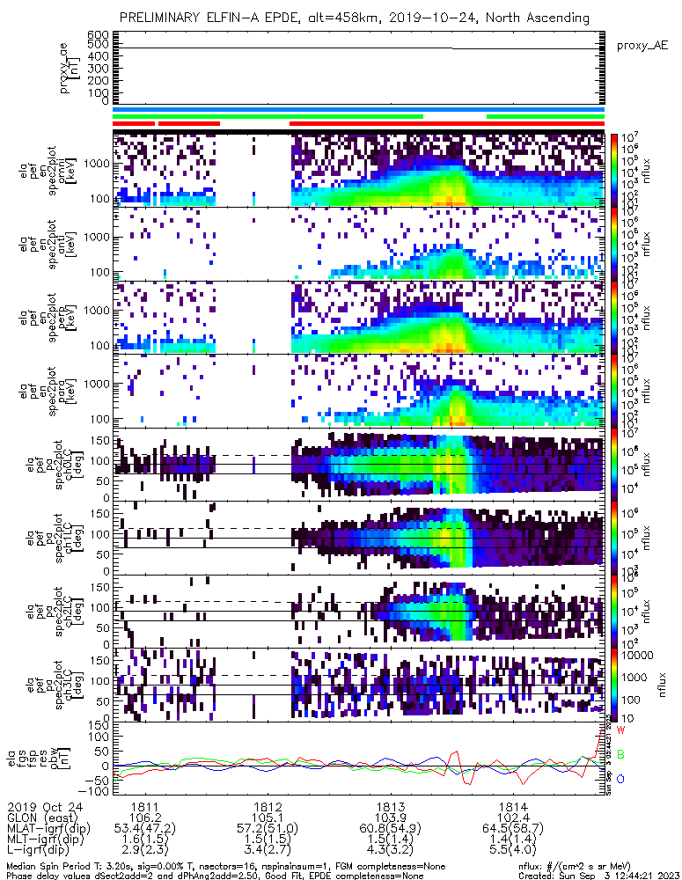Click the "nflux: #/(cm^2 s sr MeV)" units note
This screenshot has height=880, width=682.
[575, 867]
